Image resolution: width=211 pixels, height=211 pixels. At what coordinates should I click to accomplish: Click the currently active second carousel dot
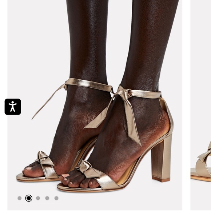click(x=29, y=198)
